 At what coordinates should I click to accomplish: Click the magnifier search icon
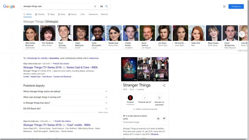click(107, 6)
